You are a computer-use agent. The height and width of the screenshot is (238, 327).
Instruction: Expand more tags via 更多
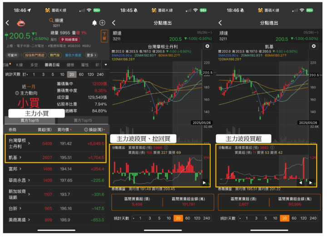coord(92,55)
